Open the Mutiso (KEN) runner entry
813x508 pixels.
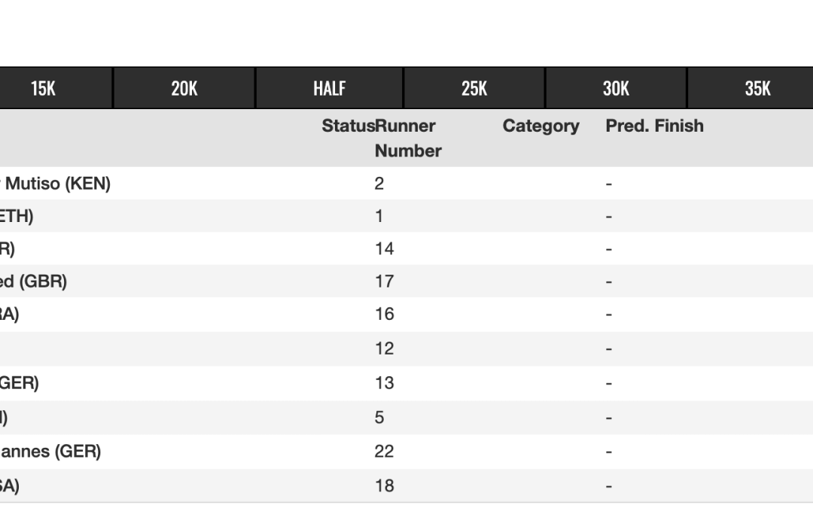[57, 184]
